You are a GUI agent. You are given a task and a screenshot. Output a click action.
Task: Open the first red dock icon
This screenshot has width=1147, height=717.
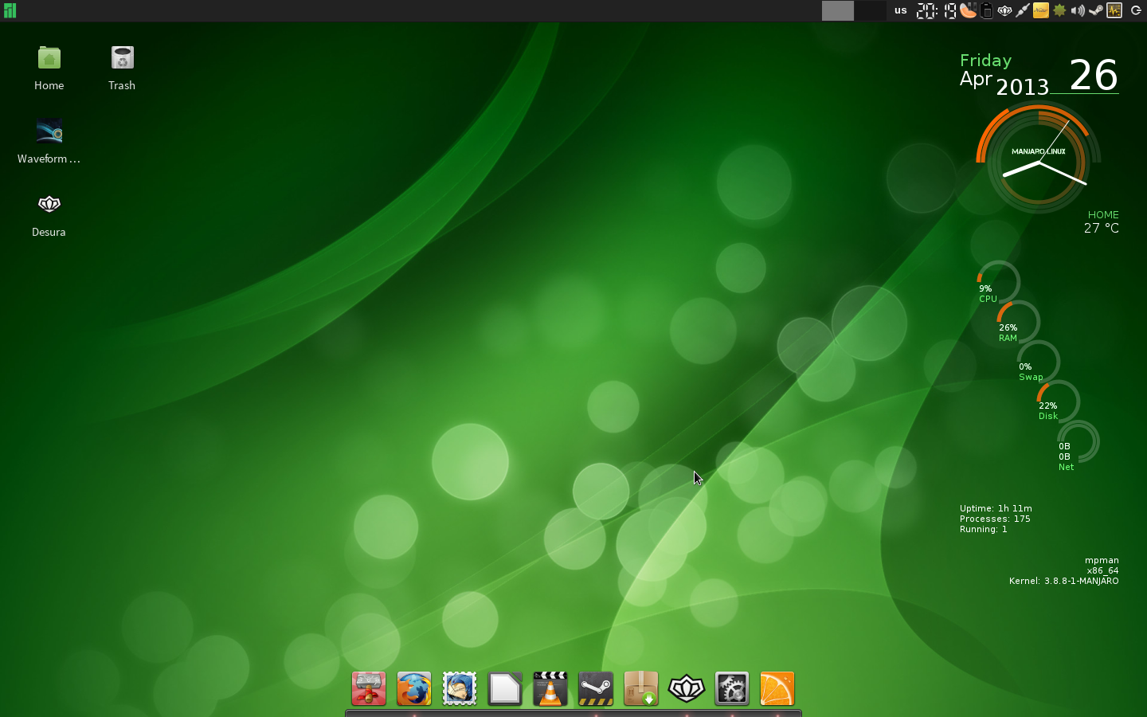point(369,688)
